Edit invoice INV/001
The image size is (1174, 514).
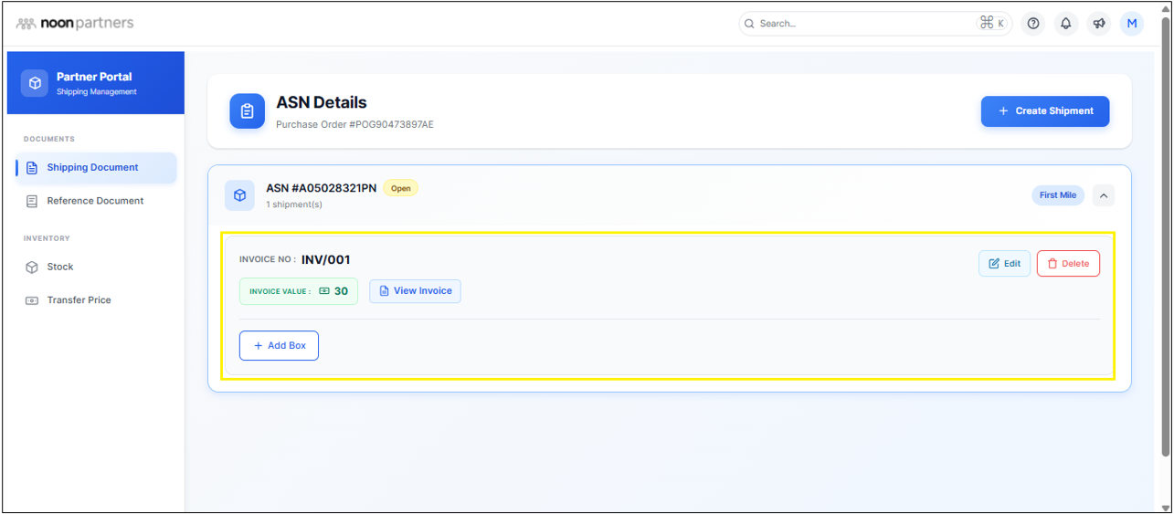(1004, 264)
